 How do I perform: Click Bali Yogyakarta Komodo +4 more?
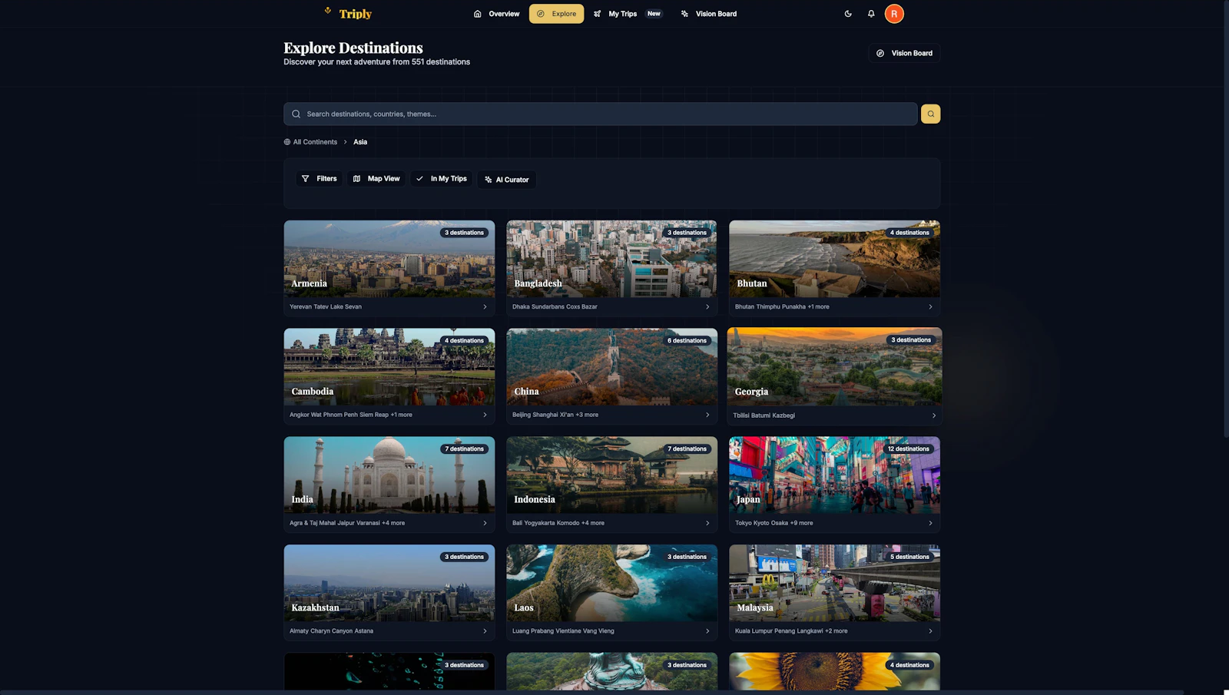point(558,523)
